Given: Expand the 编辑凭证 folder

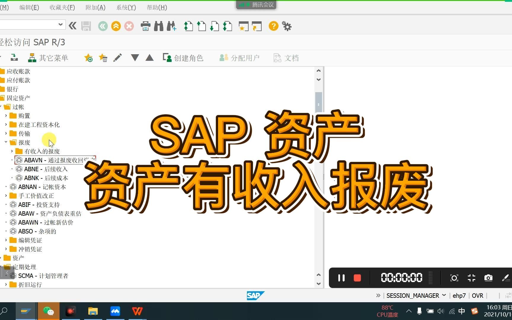Looking at the screenshot, I should (x=6, y=240).
